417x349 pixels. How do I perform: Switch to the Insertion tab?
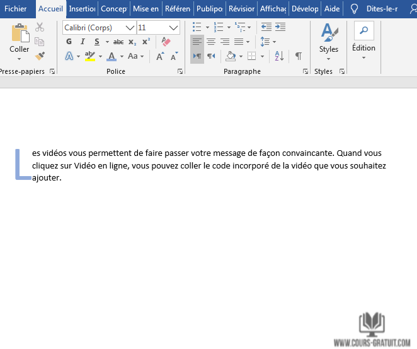[82, 9]
